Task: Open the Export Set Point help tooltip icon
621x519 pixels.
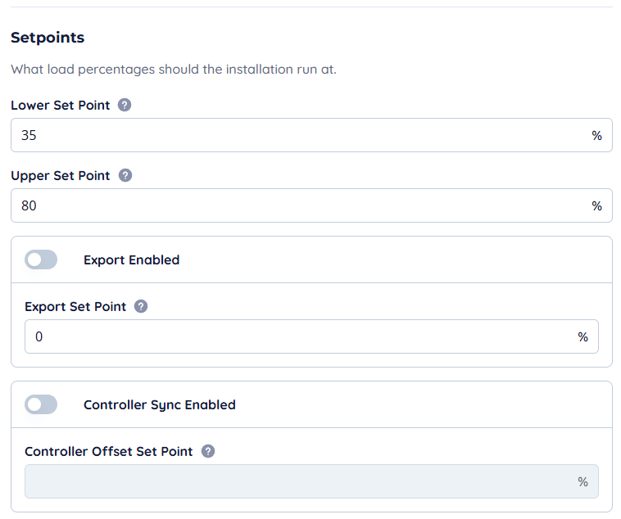Action: tap(141, 306)
